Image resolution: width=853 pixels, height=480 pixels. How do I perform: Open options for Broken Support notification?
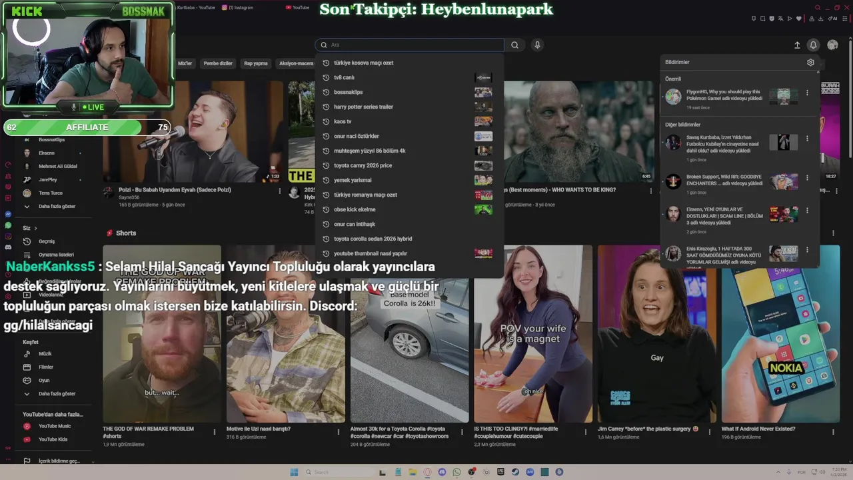[x=807, y=178]
